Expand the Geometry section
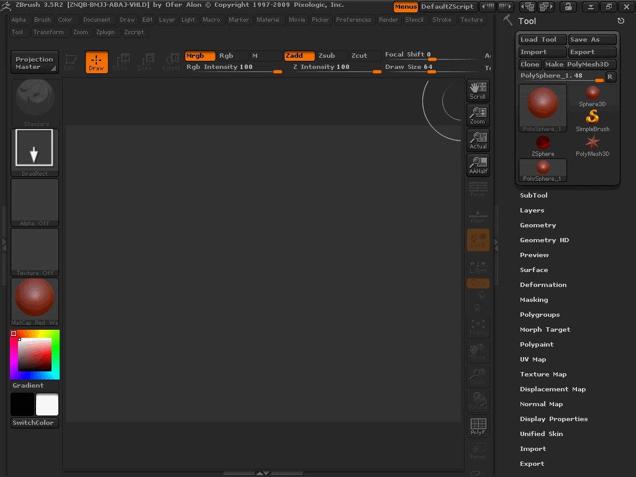The height and width of the screenshot is (477, 636). coord(538,225)
